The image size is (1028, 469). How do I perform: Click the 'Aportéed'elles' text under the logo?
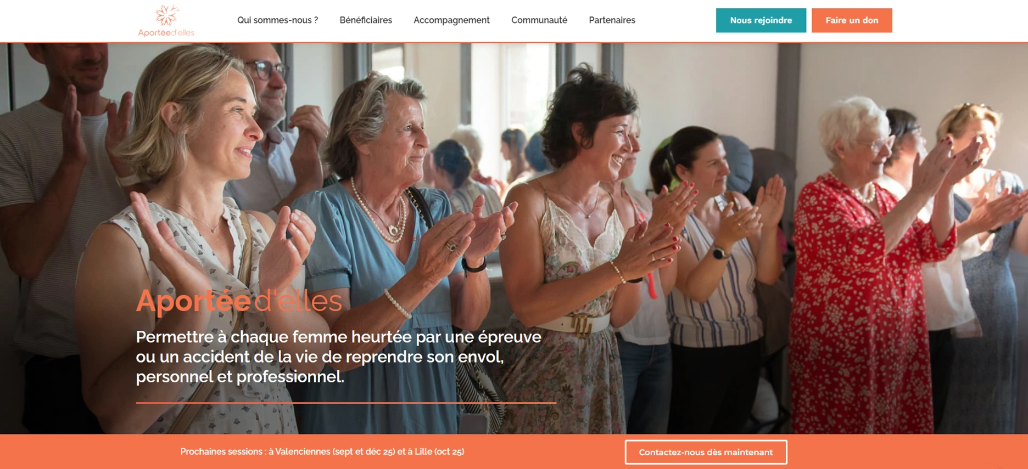pyautogui.click(x=166, y=33)
